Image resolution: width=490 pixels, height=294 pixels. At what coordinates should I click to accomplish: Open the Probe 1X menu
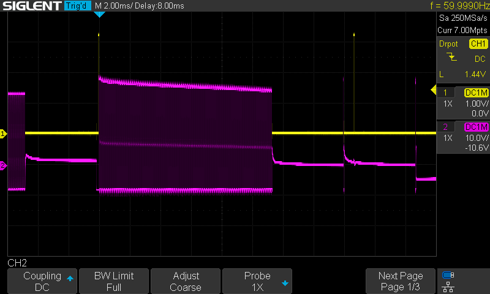pos(257,281)
